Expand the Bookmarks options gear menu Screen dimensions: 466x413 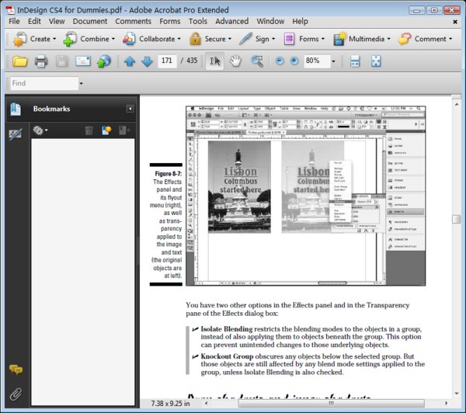pyautogui.click(x=40, y=130)
